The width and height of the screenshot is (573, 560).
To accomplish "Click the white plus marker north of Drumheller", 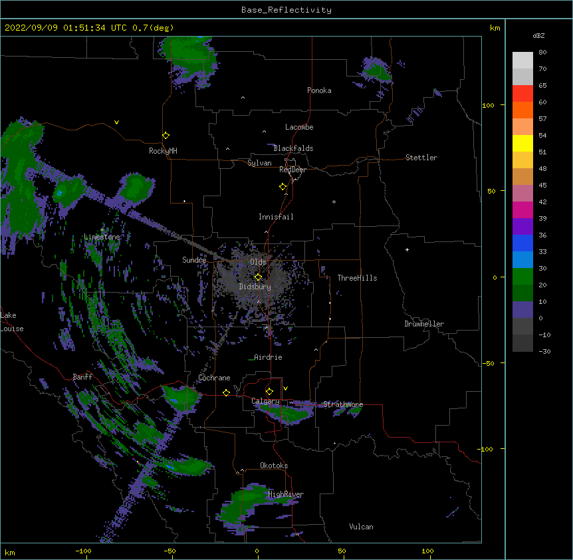I will [407, 249].
